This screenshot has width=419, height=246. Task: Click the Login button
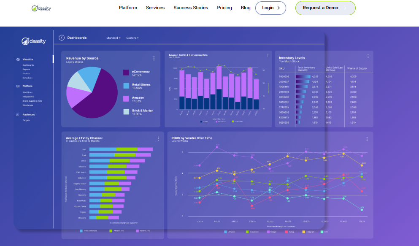coord(270,8)
